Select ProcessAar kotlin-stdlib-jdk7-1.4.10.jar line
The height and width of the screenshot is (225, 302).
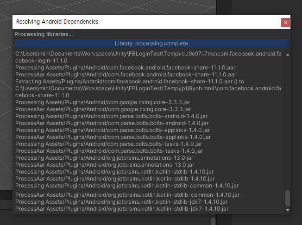[122, 209]
